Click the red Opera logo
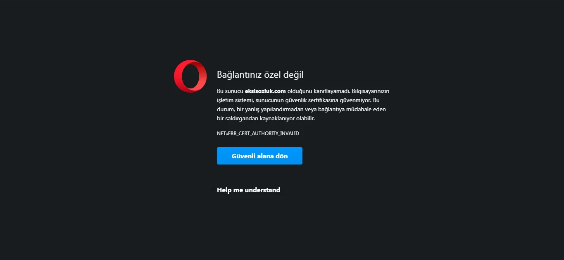564x260 pixels. point(190,76)
